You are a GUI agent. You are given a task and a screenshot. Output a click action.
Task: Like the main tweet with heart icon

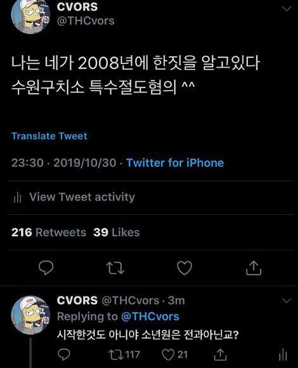(x=185, y=268)
